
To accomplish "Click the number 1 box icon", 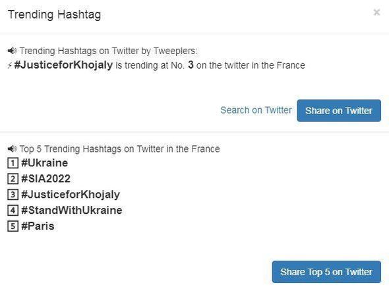I will (13, 163).
